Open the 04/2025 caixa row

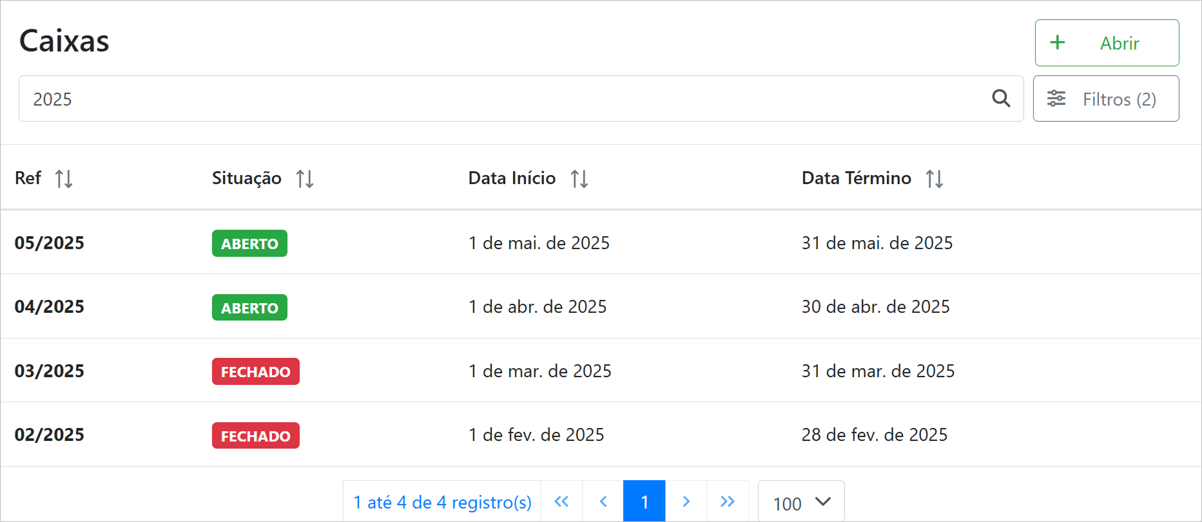[x=50, y=306]
